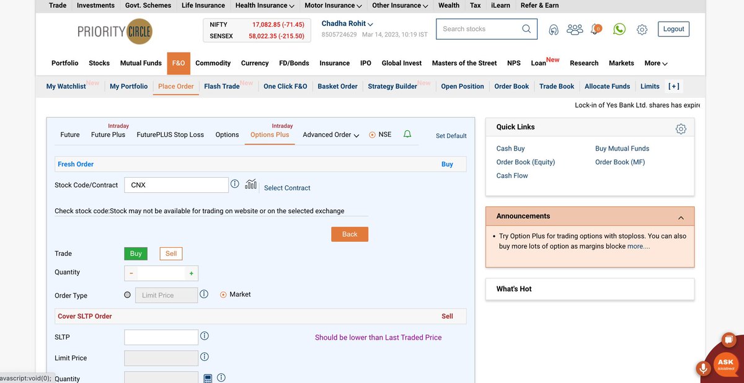Open the Strategy Builder tab
The height and width of the screenshot is (383, 744).
pos(392,86)
